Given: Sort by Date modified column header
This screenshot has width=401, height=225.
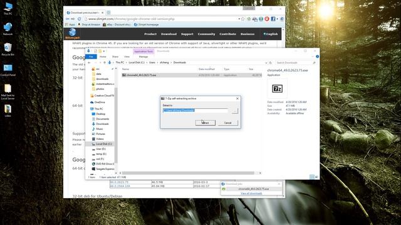Looking at the screenshot, I should point(206,69).
